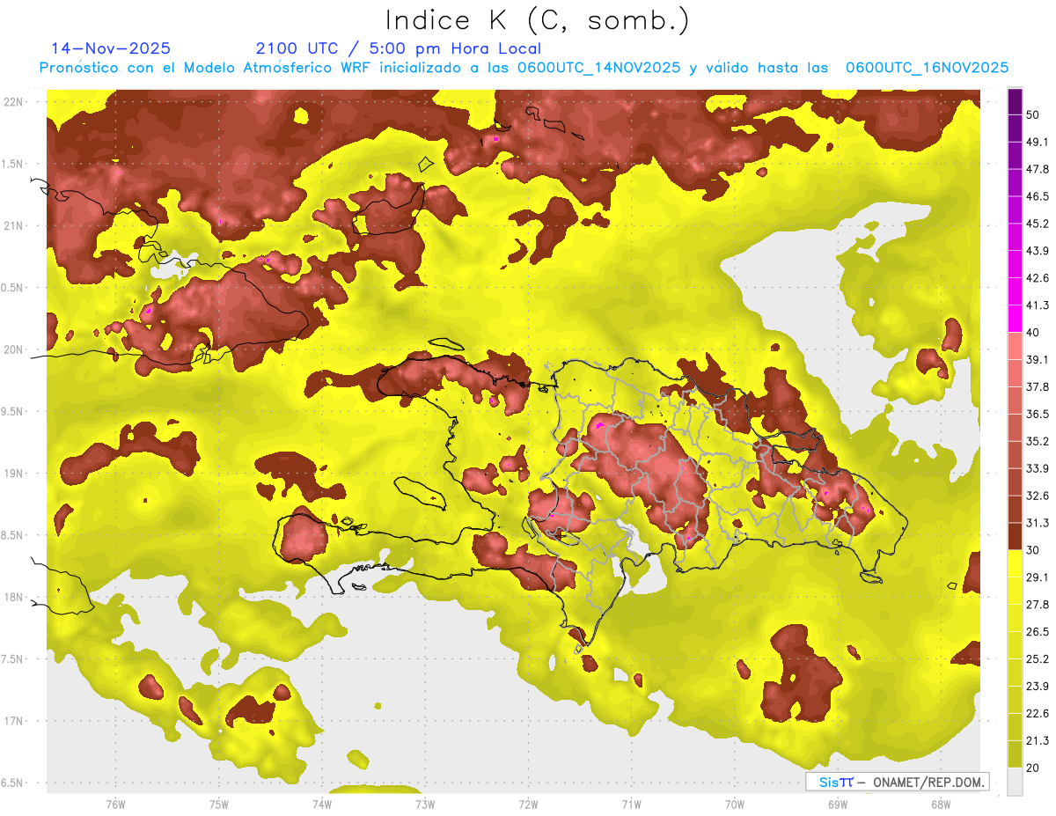Click the 'Indice K (C, somb.)' title
The image size is (1056, 816).
click(x=537, y=19)
